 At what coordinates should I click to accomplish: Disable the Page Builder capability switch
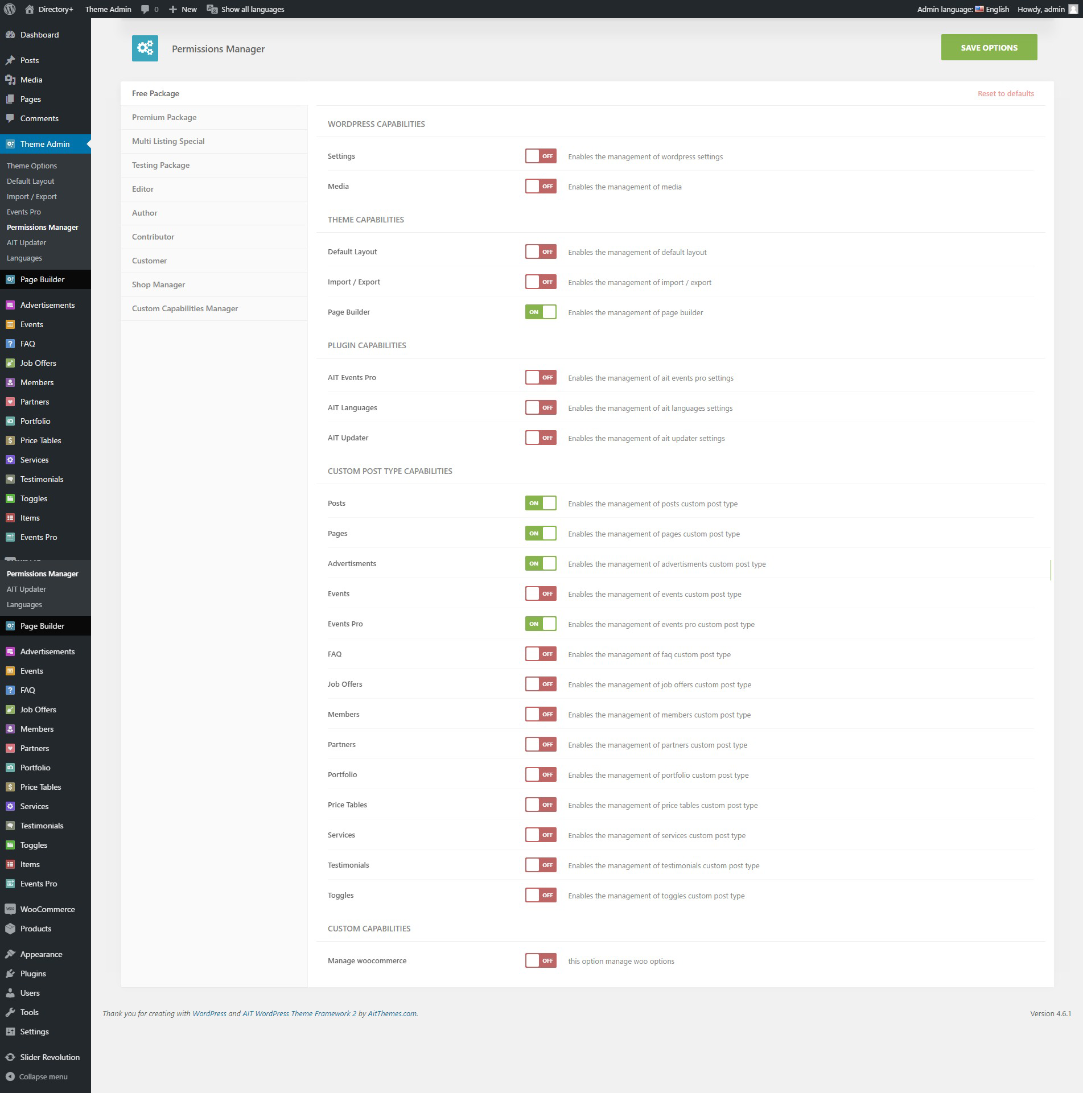coord(541,312)
